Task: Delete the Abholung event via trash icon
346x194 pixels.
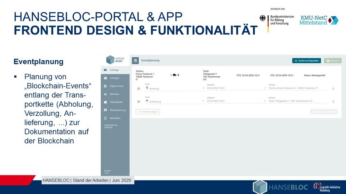Action: tap(333, 89)
